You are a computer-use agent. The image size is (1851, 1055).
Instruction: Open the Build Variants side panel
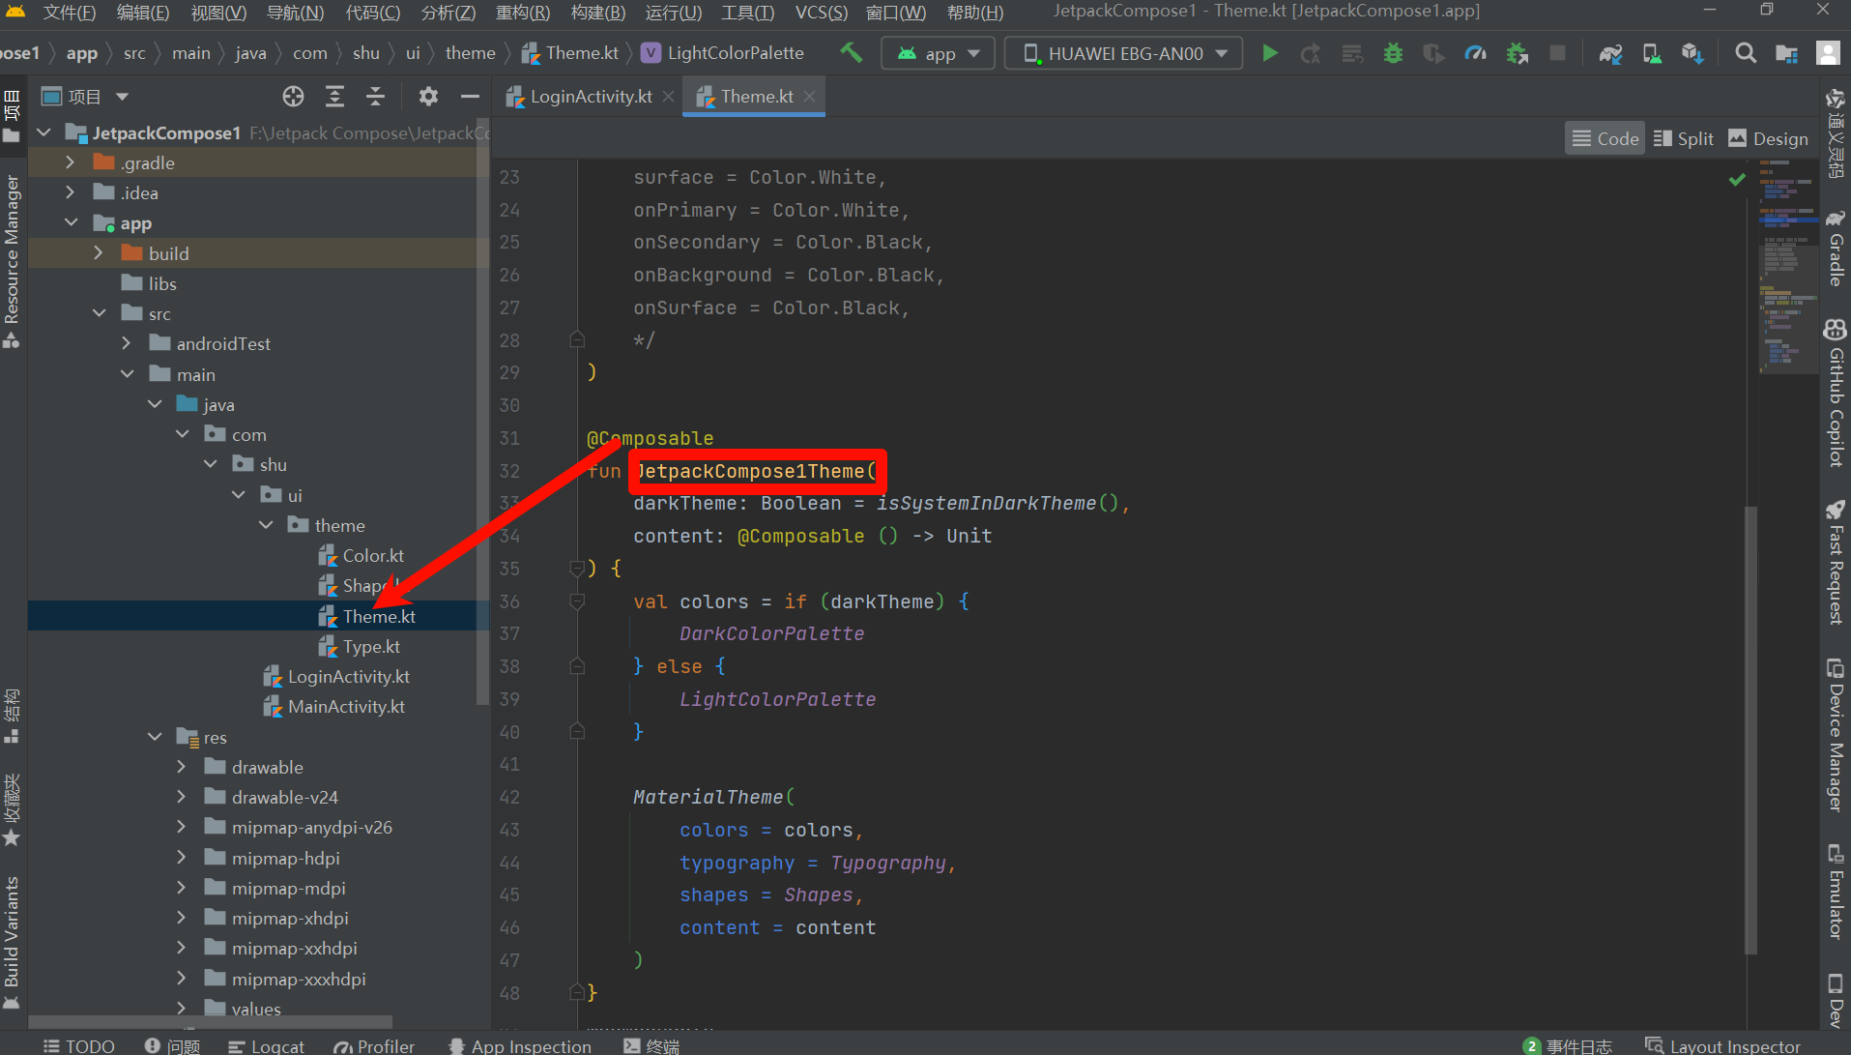click(12, 943)
